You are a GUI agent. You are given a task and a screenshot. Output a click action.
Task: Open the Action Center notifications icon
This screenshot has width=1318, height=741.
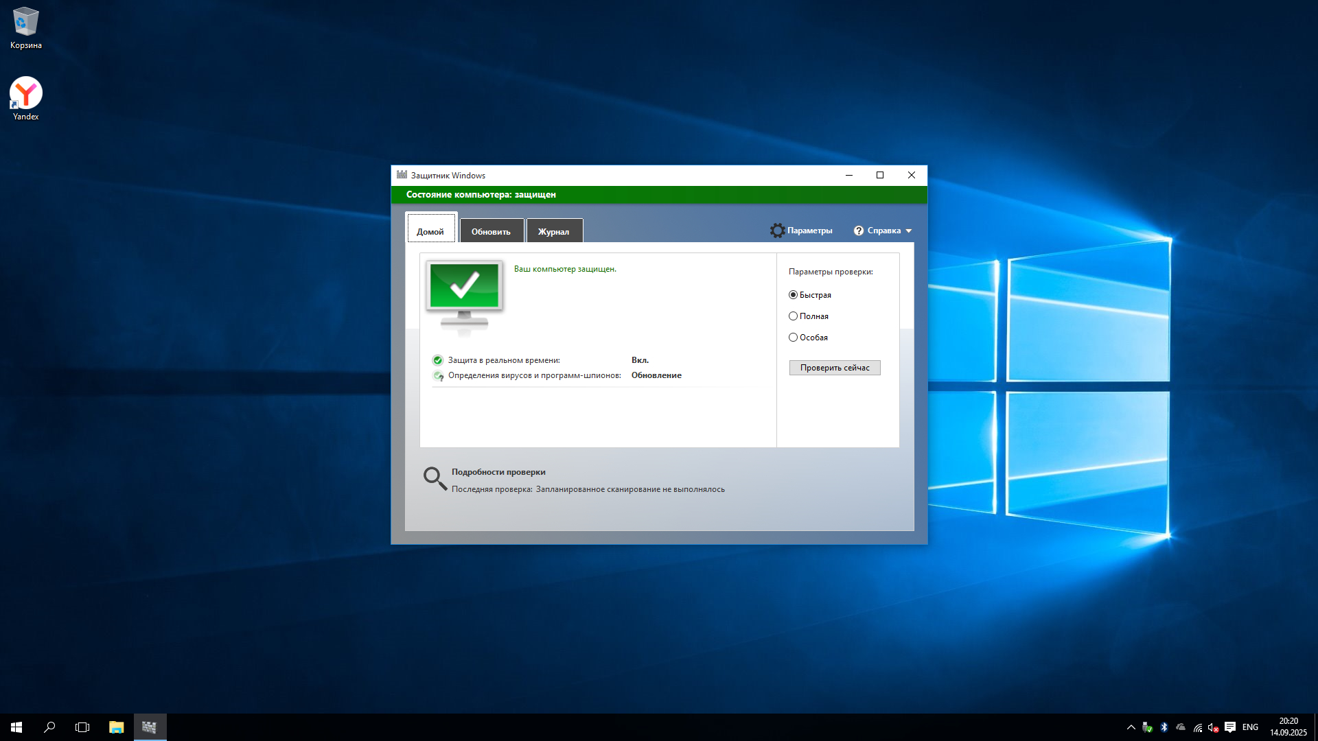pyautogui.click(x=1230, y=727)
